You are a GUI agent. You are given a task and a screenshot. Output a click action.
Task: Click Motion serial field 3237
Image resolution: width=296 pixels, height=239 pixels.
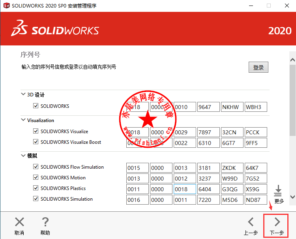coord(209,178)
